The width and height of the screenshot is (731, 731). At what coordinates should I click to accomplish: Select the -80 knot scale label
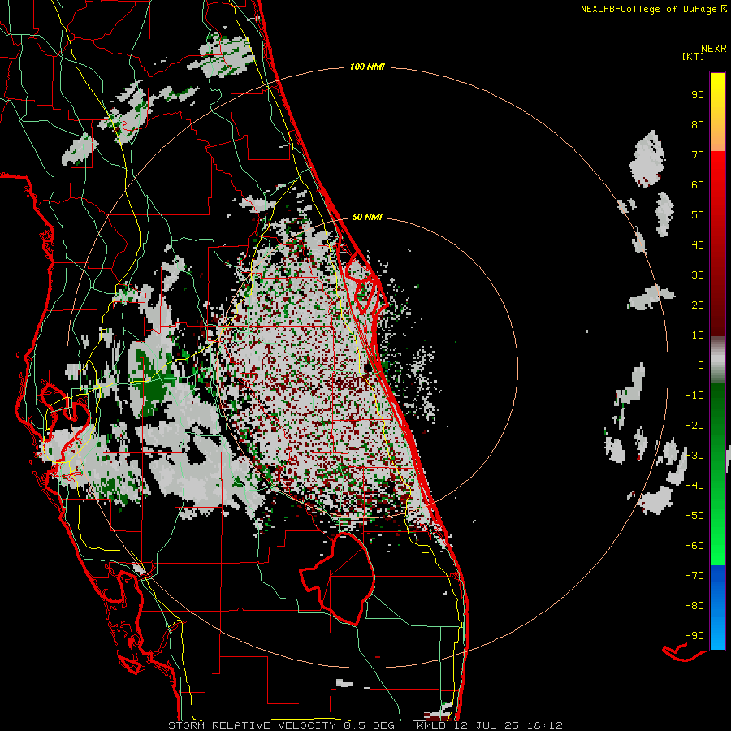[694, 606]
